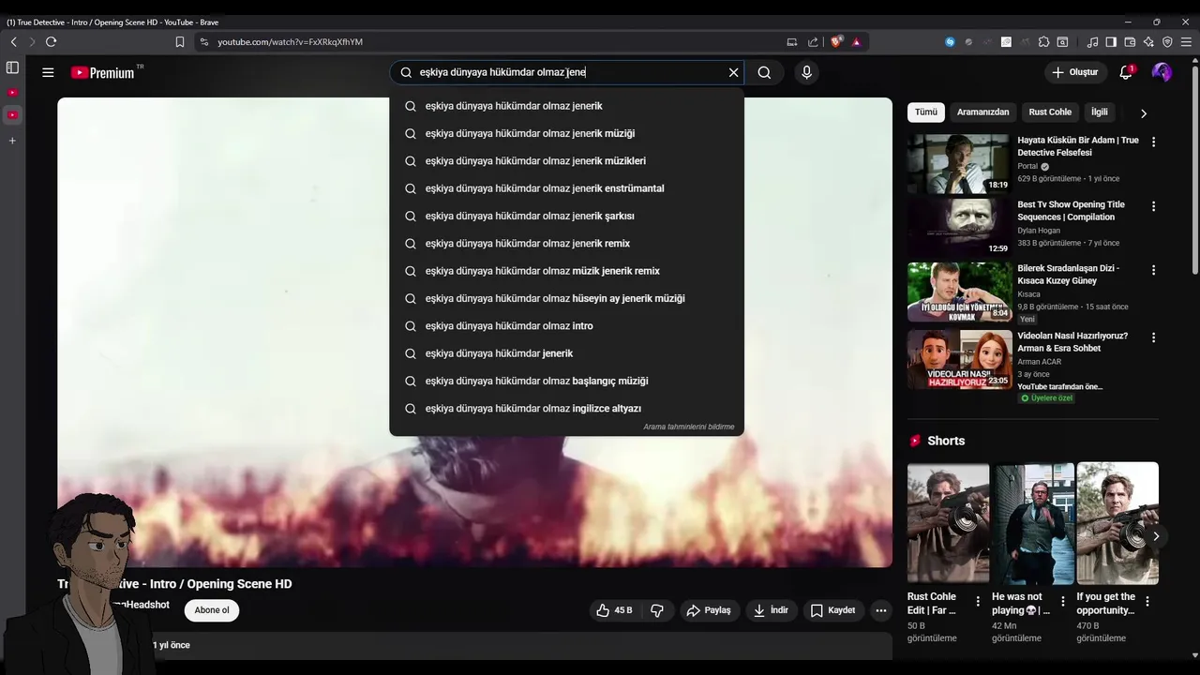Viewport: 1200px width, 675px height.
Task: Select the Rust Cohle filter chip
Action: (x=1050, y=112)
